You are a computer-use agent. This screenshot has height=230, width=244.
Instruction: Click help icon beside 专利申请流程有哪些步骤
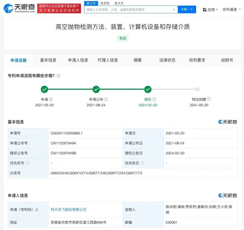click(x=58, y=76)
